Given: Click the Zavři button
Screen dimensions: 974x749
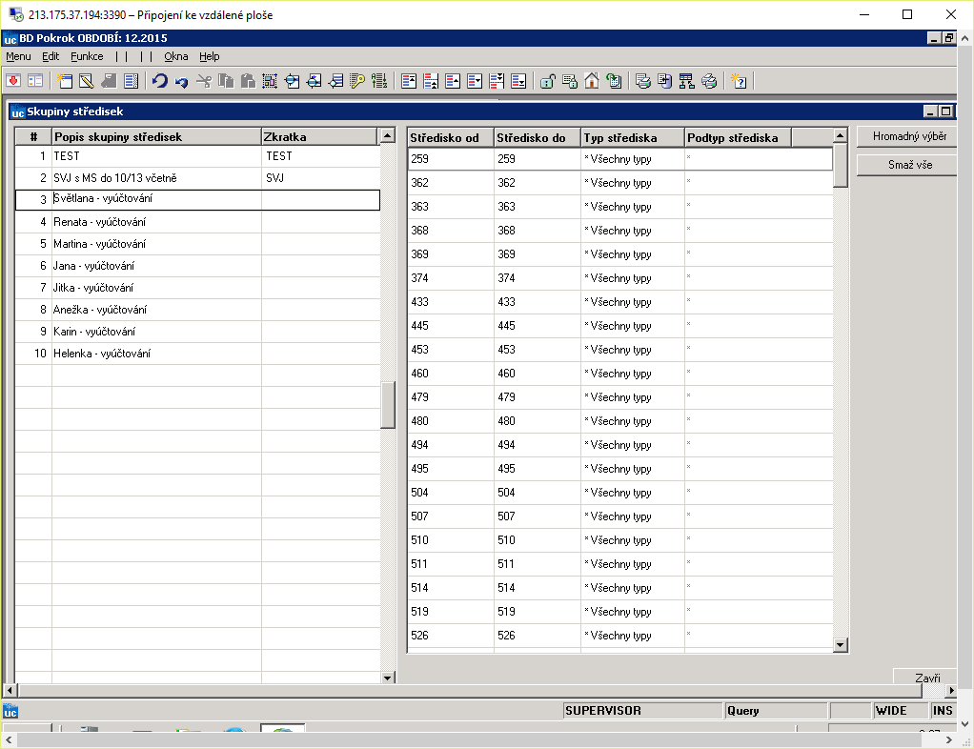Looking at the screenshot, I should 926,678.
